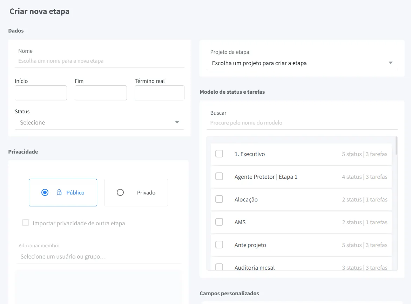Click the Início date field
This screenshot has height=304, width=411.
41,93
